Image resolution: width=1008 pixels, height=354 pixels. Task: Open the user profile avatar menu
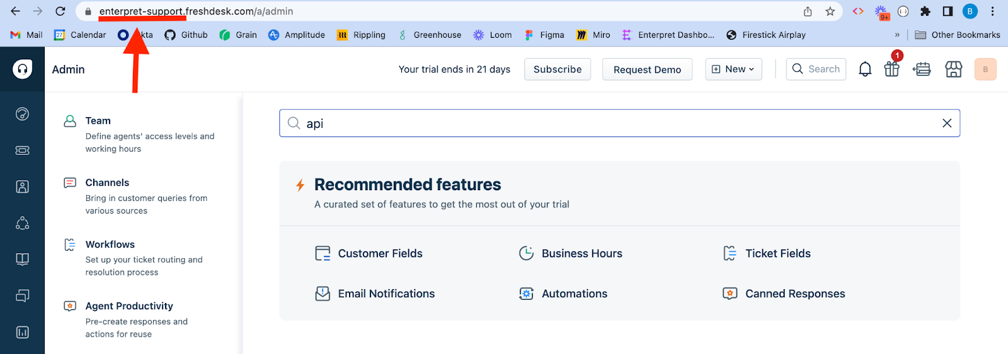point(985,69)
